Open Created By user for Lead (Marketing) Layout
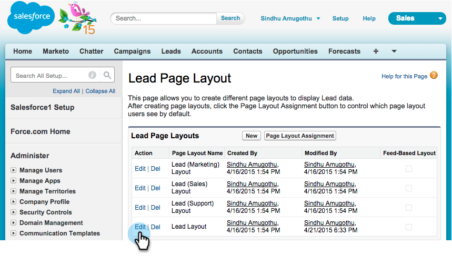 point(252,165)
